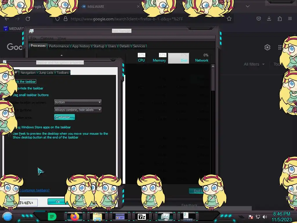
Task: Open the View menu in Task Manager
Action: [62, 38]
